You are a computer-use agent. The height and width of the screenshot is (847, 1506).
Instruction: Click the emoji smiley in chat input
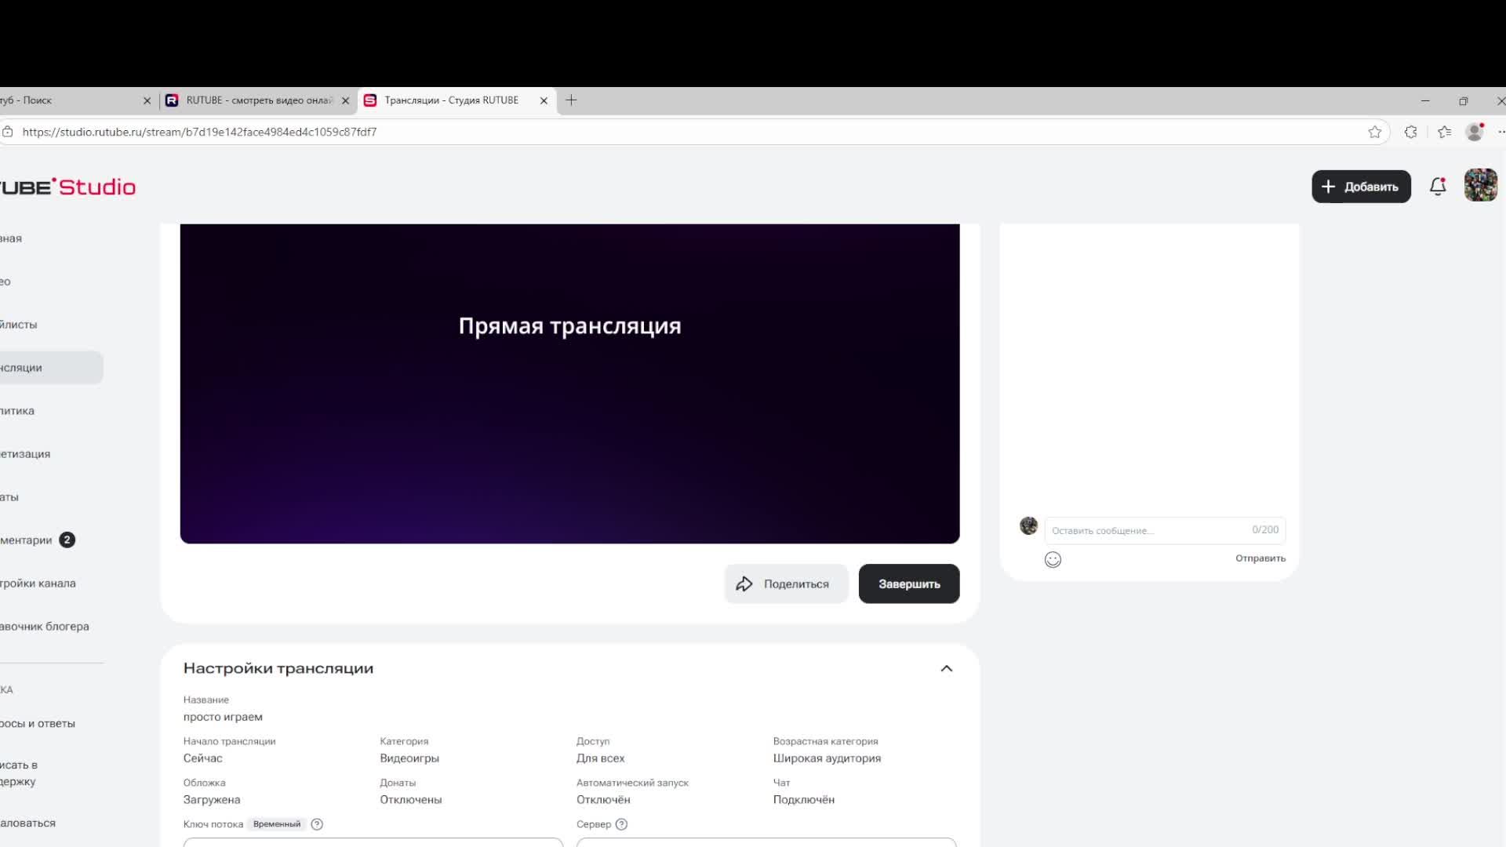1053,559
